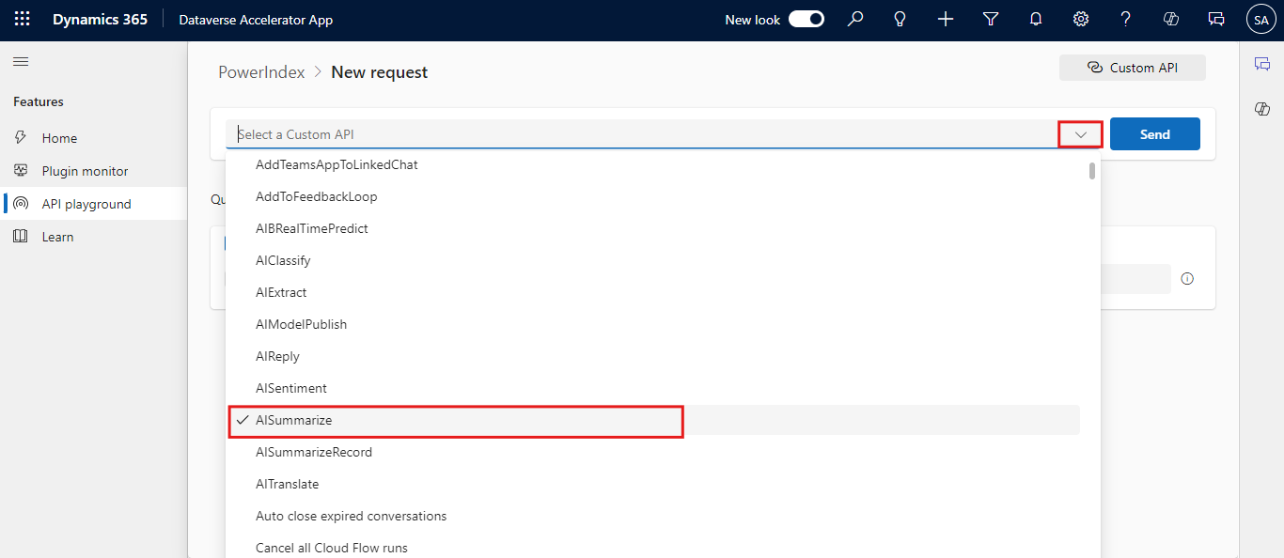Click the info icon beside the input field

coord(1187,279)
